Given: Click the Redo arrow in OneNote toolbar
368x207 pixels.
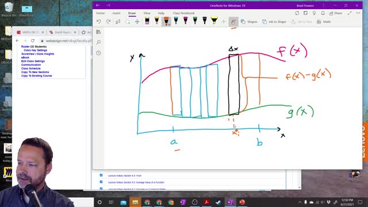Looking at the screenshot, I should click(x=108, y=22).
